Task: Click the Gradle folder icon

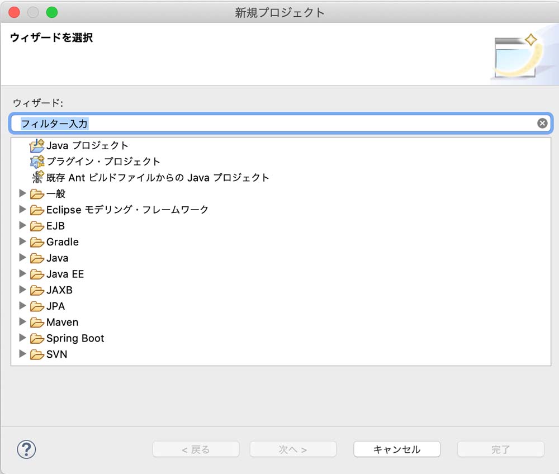Action: (x=37, y=242)
